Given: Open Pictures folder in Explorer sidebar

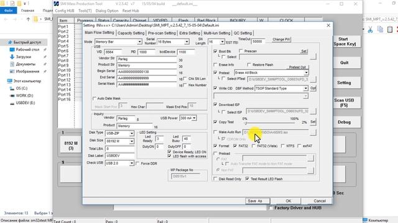Looking at the screenshot, I should coord(27,71).
